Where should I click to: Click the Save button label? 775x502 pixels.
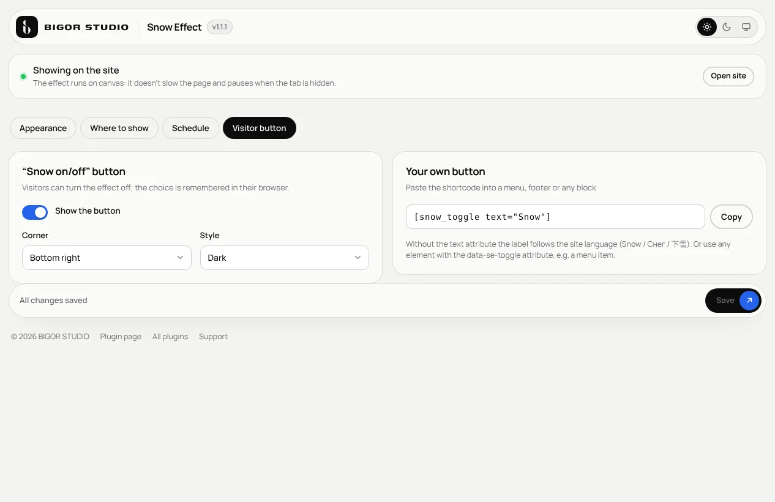point(725,301)
